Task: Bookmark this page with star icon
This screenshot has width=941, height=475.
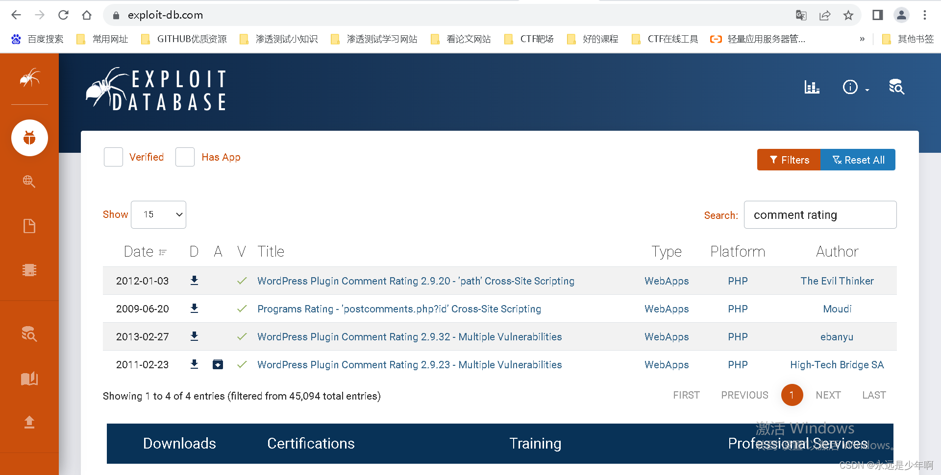Action: pos(848,15)
